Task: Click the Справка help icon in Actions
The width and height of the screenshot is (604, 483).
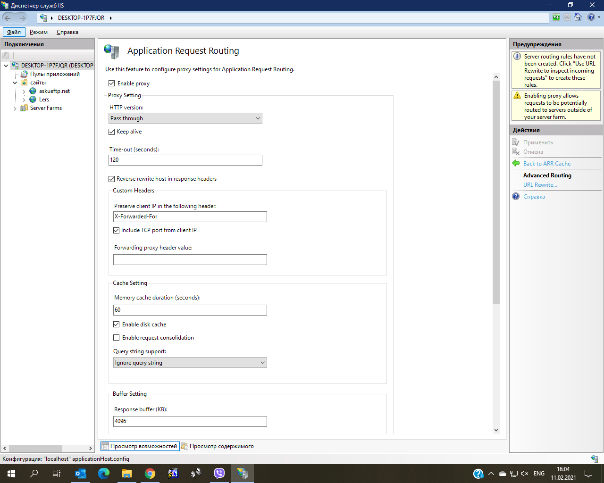Action: [x=516, y=196]
